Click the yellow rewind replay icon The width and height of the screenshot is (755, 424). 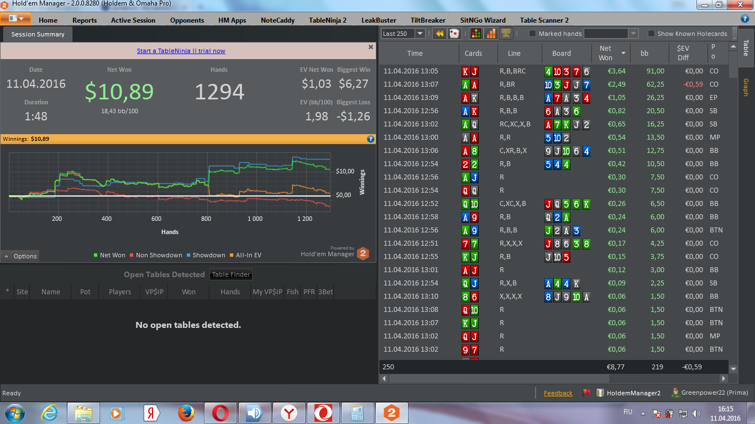coord(439,34)
